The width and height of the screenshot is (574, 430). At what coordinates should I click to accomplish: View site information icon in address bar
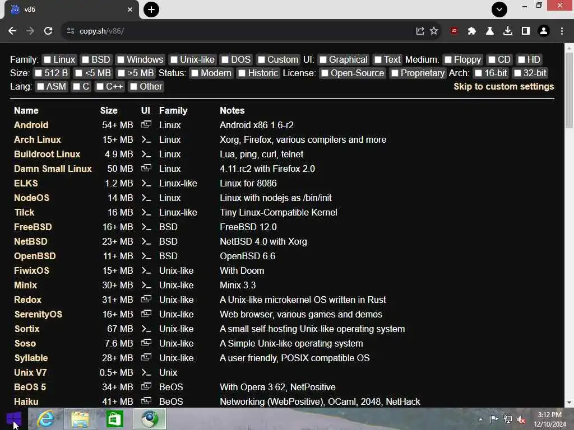coord(71,31)
